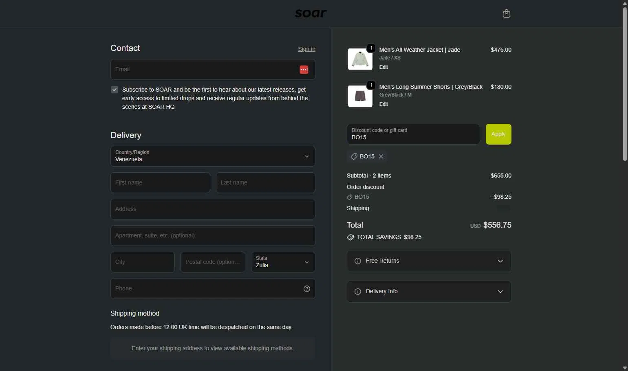Open the shopping bag icon
This screenshot has width=628, height=371.
[x=506, y=13]
